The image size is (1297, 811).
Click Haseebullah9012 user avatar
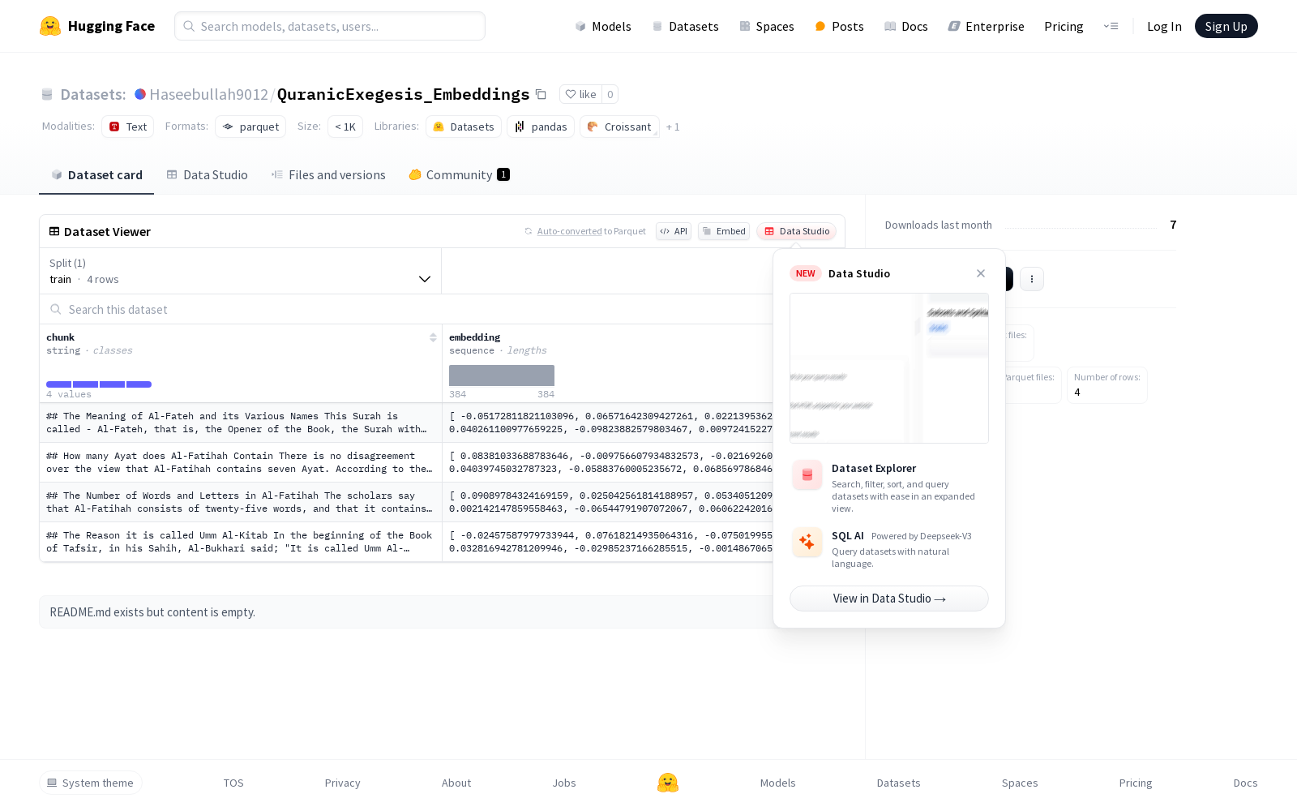coord(140,94)
